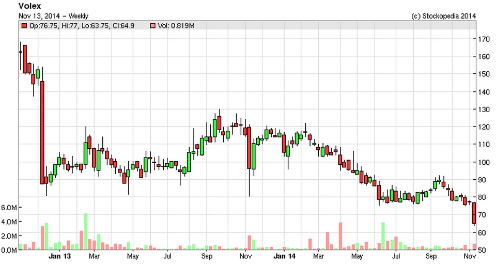Click the 120 price axis label

[x=484, y=127]
